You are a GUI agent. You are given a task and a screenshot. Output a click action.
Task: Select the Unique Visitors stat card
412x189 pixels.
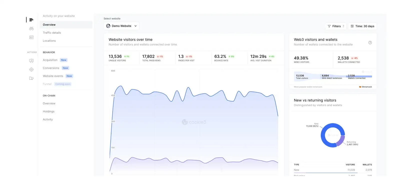pos(121,58)
